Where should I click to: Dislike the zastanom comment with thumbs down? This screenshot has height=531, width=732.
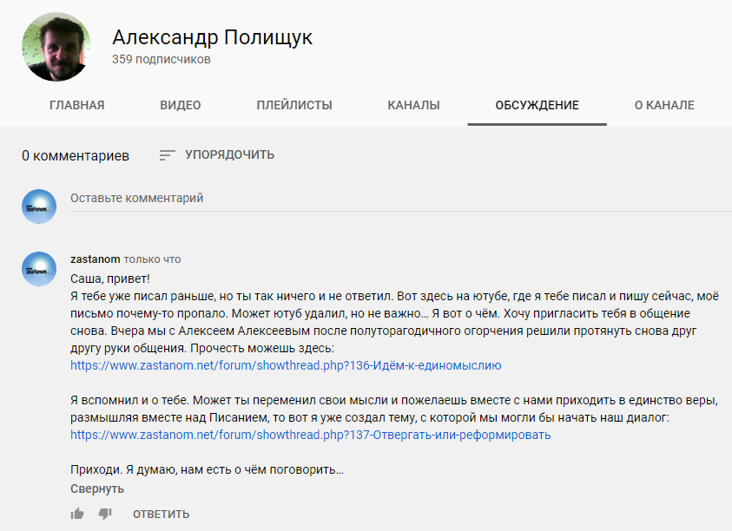tap(105, 515)
